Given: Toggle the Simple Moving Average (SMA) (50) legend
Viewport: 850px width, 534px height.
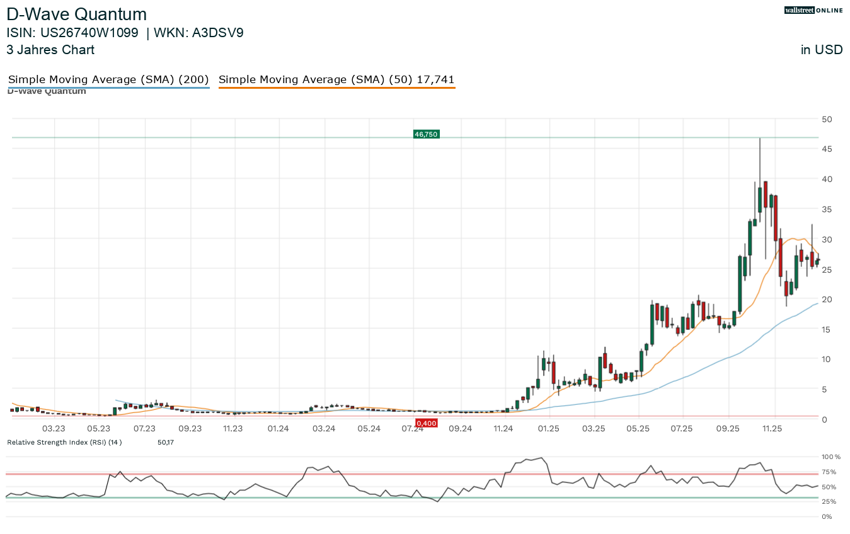Looking at the screenshot, I should (x=336, y=79).
